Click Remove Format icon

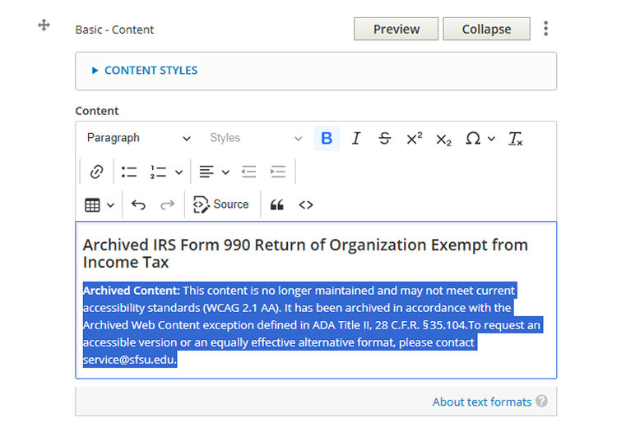click(x=515, y=138)
